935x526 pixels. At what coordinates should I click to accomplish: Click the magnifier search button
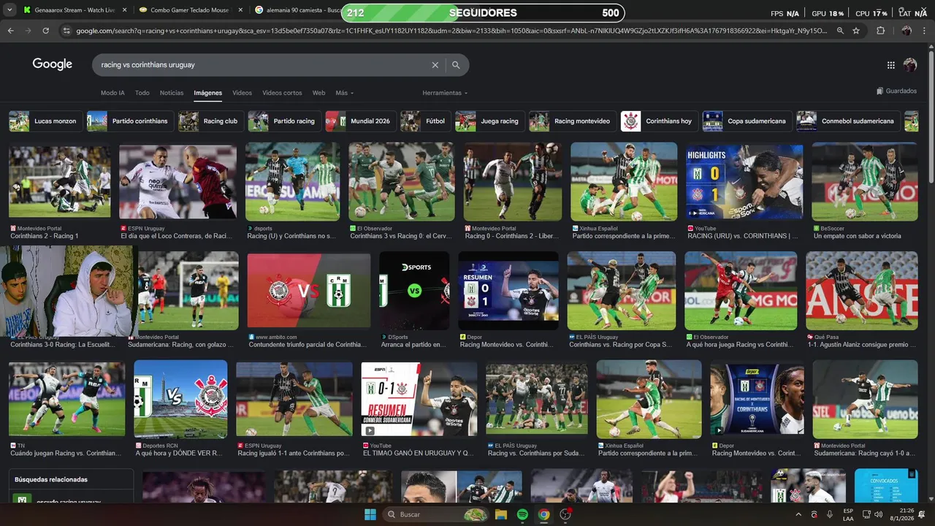456,65
